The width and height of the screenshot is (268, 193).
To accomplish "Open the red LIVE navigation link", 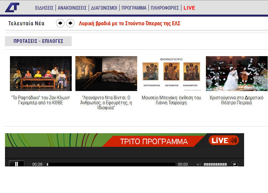I will click(x=189, y=8).
